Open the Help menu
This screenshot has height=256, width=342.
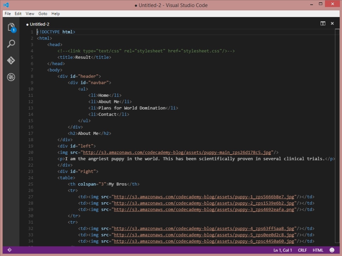(56, 14)
